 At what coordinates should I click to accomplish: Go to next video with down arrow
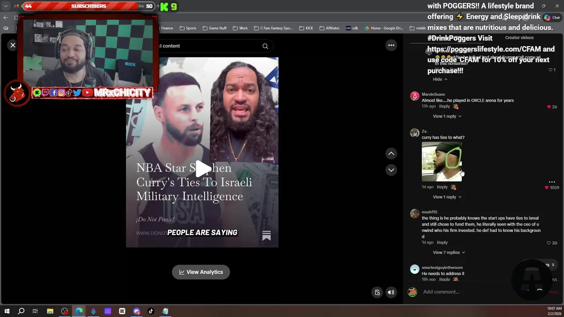391,170
